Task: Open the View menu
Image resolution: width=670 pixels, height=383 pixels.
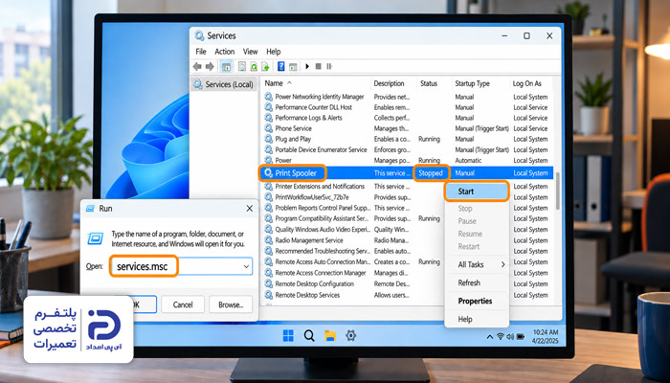Action: (x=251, y=52)
